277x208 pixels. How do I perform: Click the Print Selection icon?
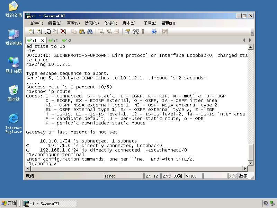[109, 32]
